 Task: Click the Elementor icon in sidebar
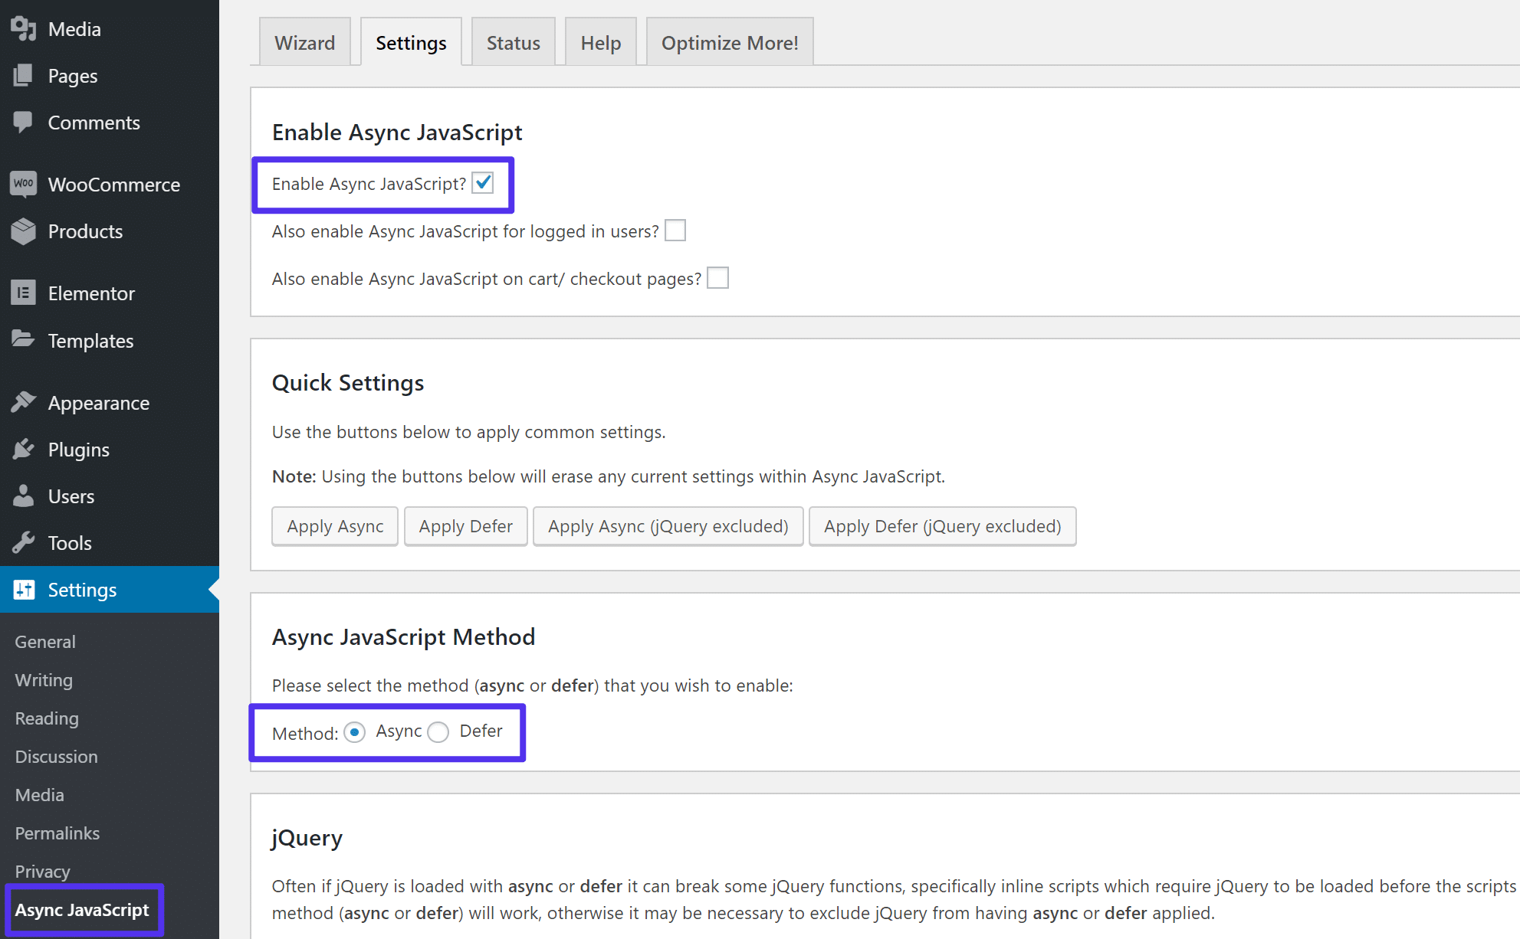click(24, 293)
